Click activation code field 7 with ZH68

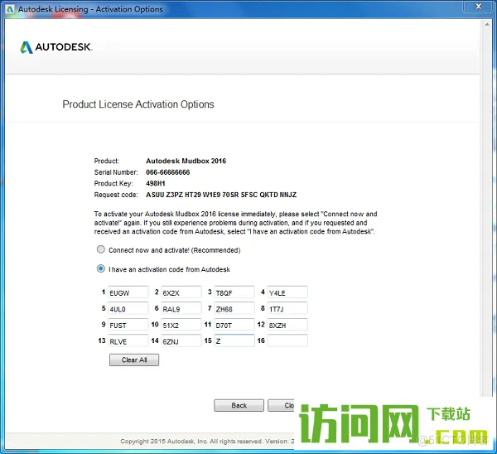234,308
